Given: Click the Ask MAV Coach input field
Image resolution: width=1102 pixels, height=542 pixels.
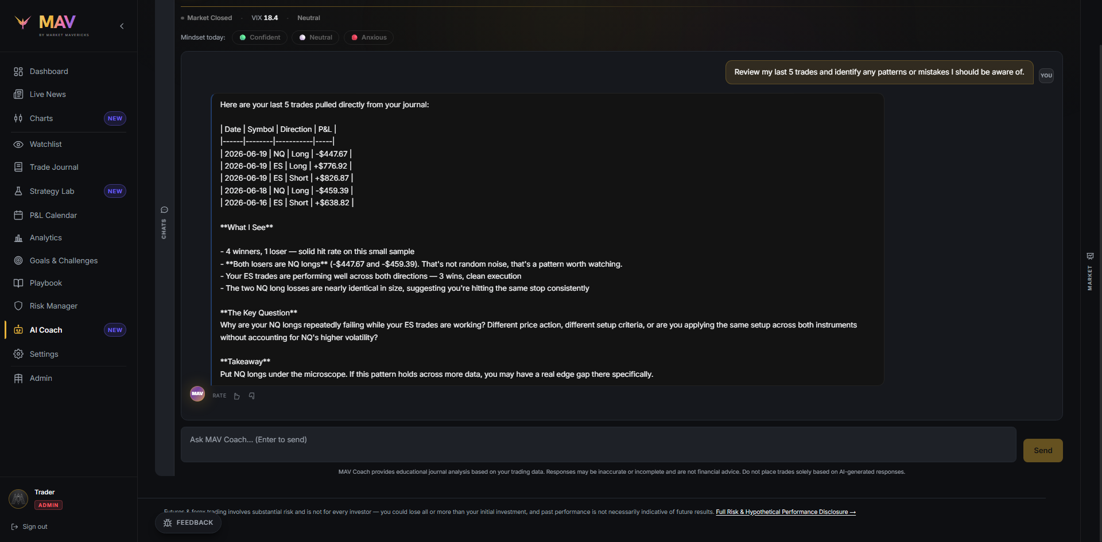Looking at the screenshot, I should (598, 444).
